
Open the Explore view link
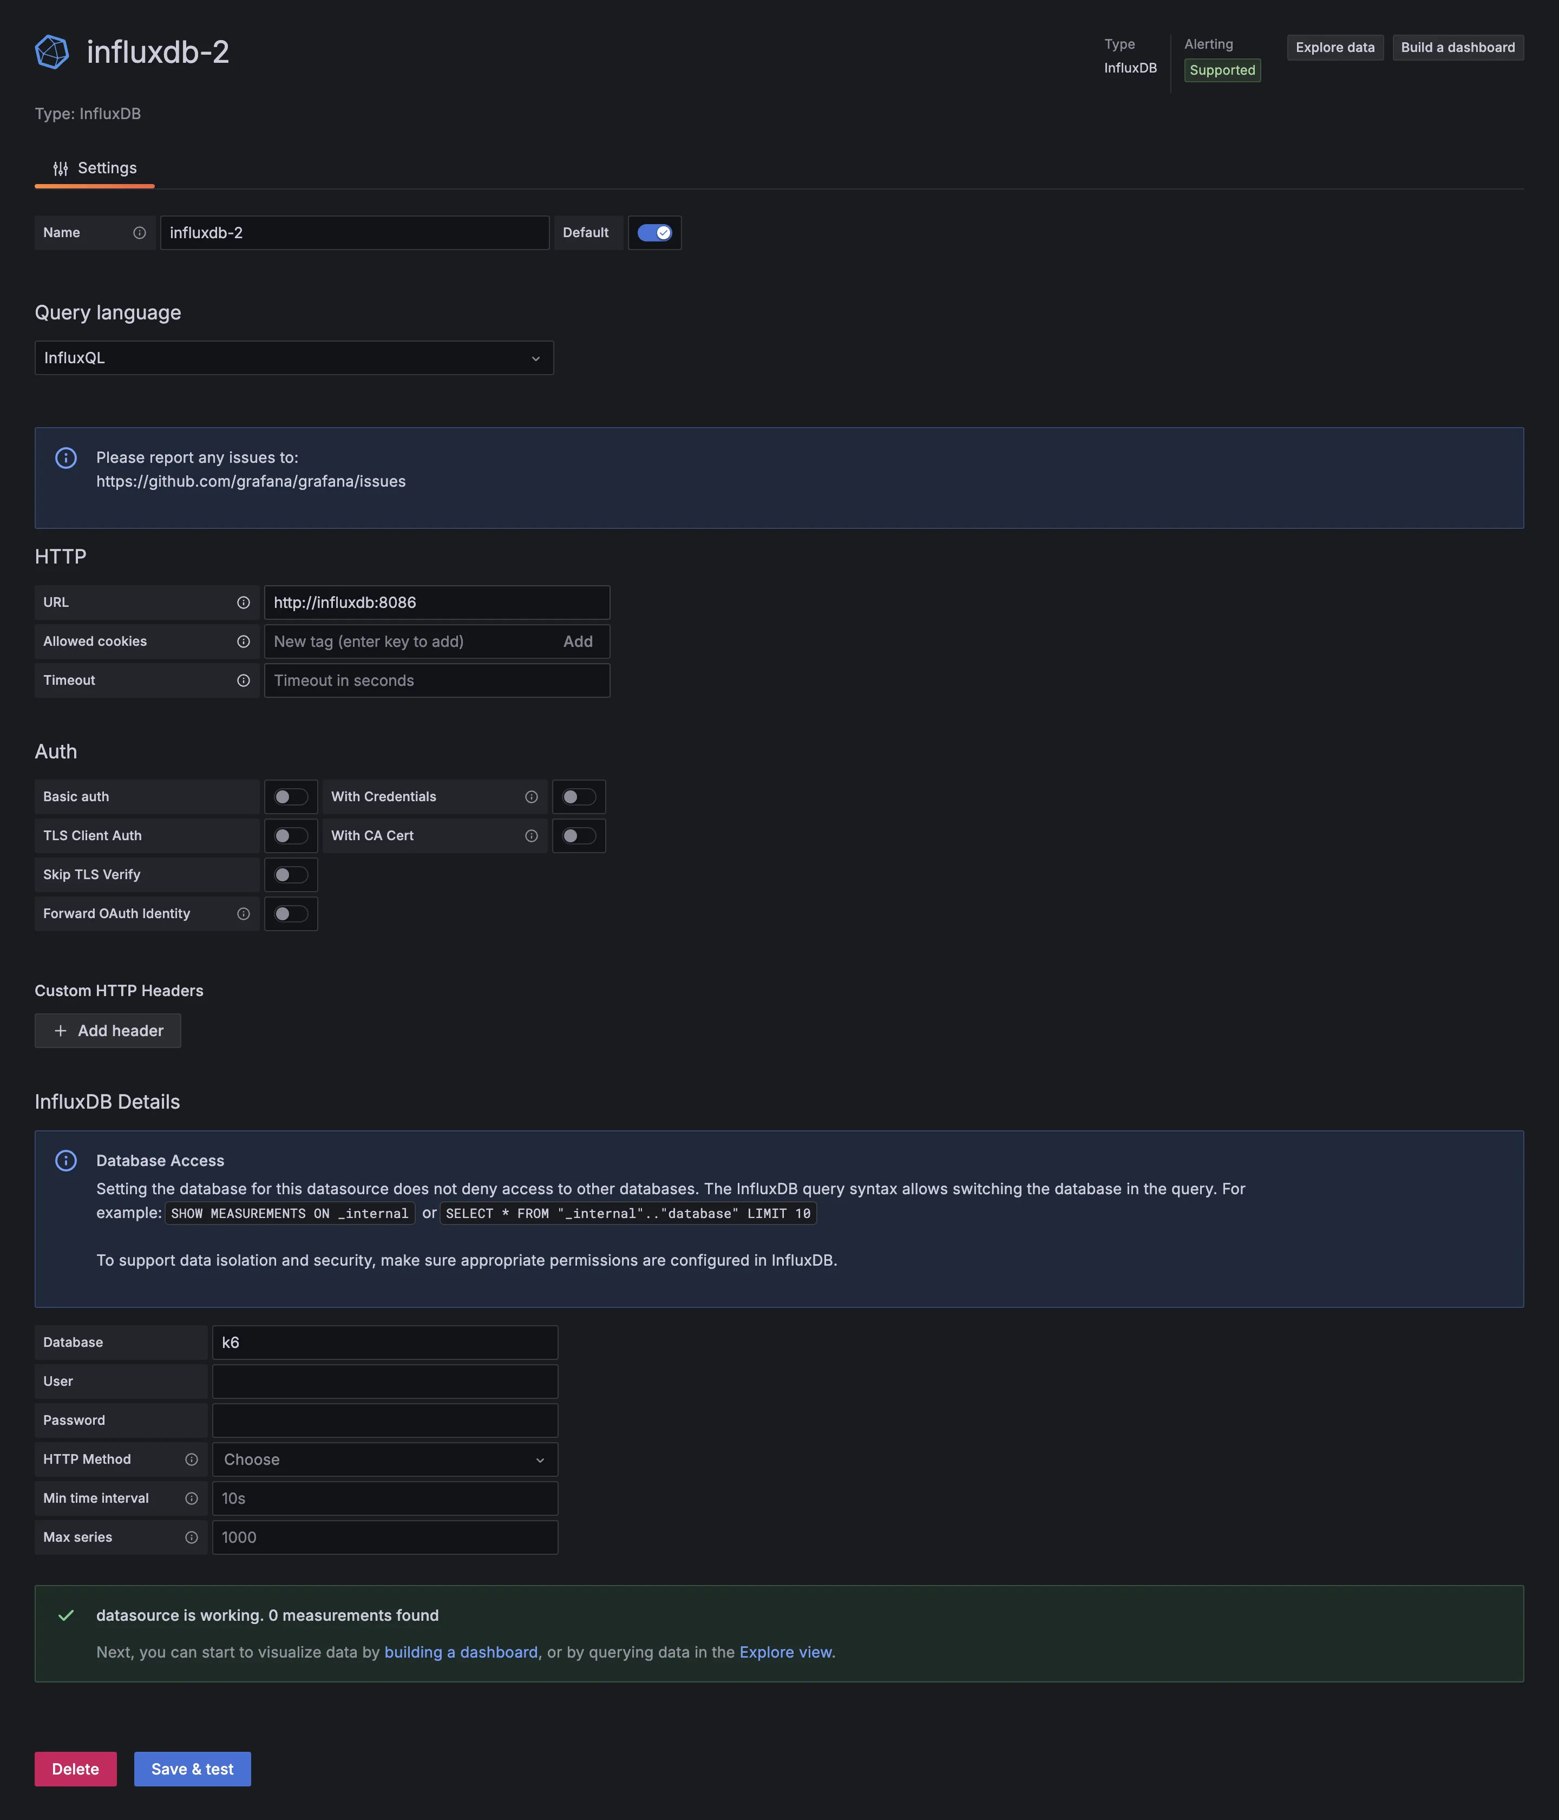pyautogui.click(x=785, y=1652)
